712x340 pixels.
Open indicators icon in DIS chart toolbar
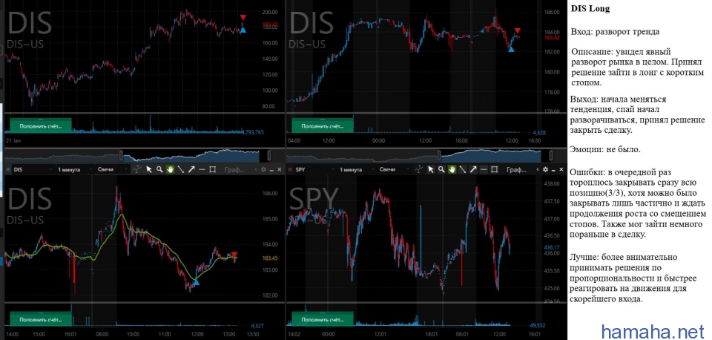138,169
